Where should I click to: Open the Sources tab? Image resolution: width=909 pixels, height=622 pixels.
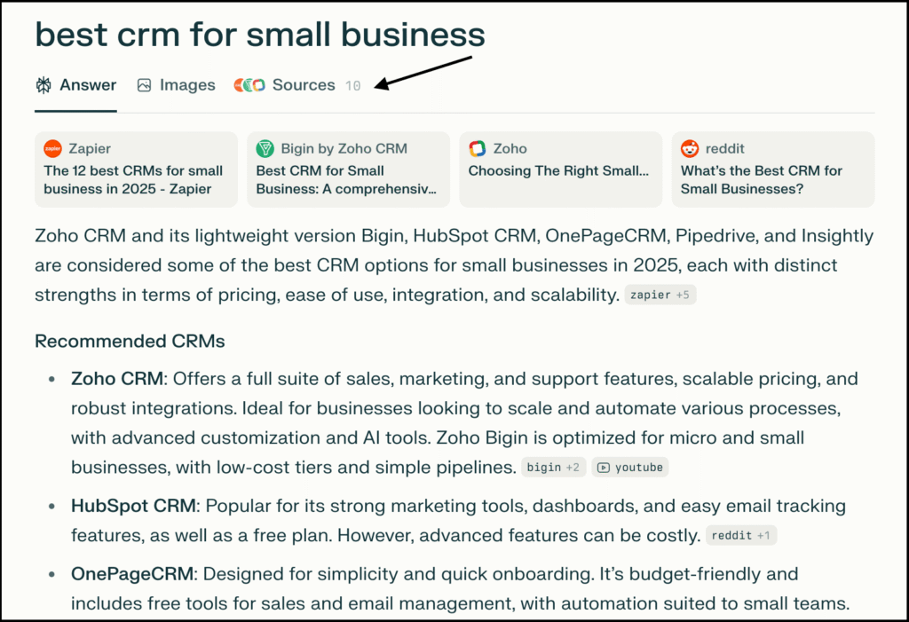click(304, 84)
